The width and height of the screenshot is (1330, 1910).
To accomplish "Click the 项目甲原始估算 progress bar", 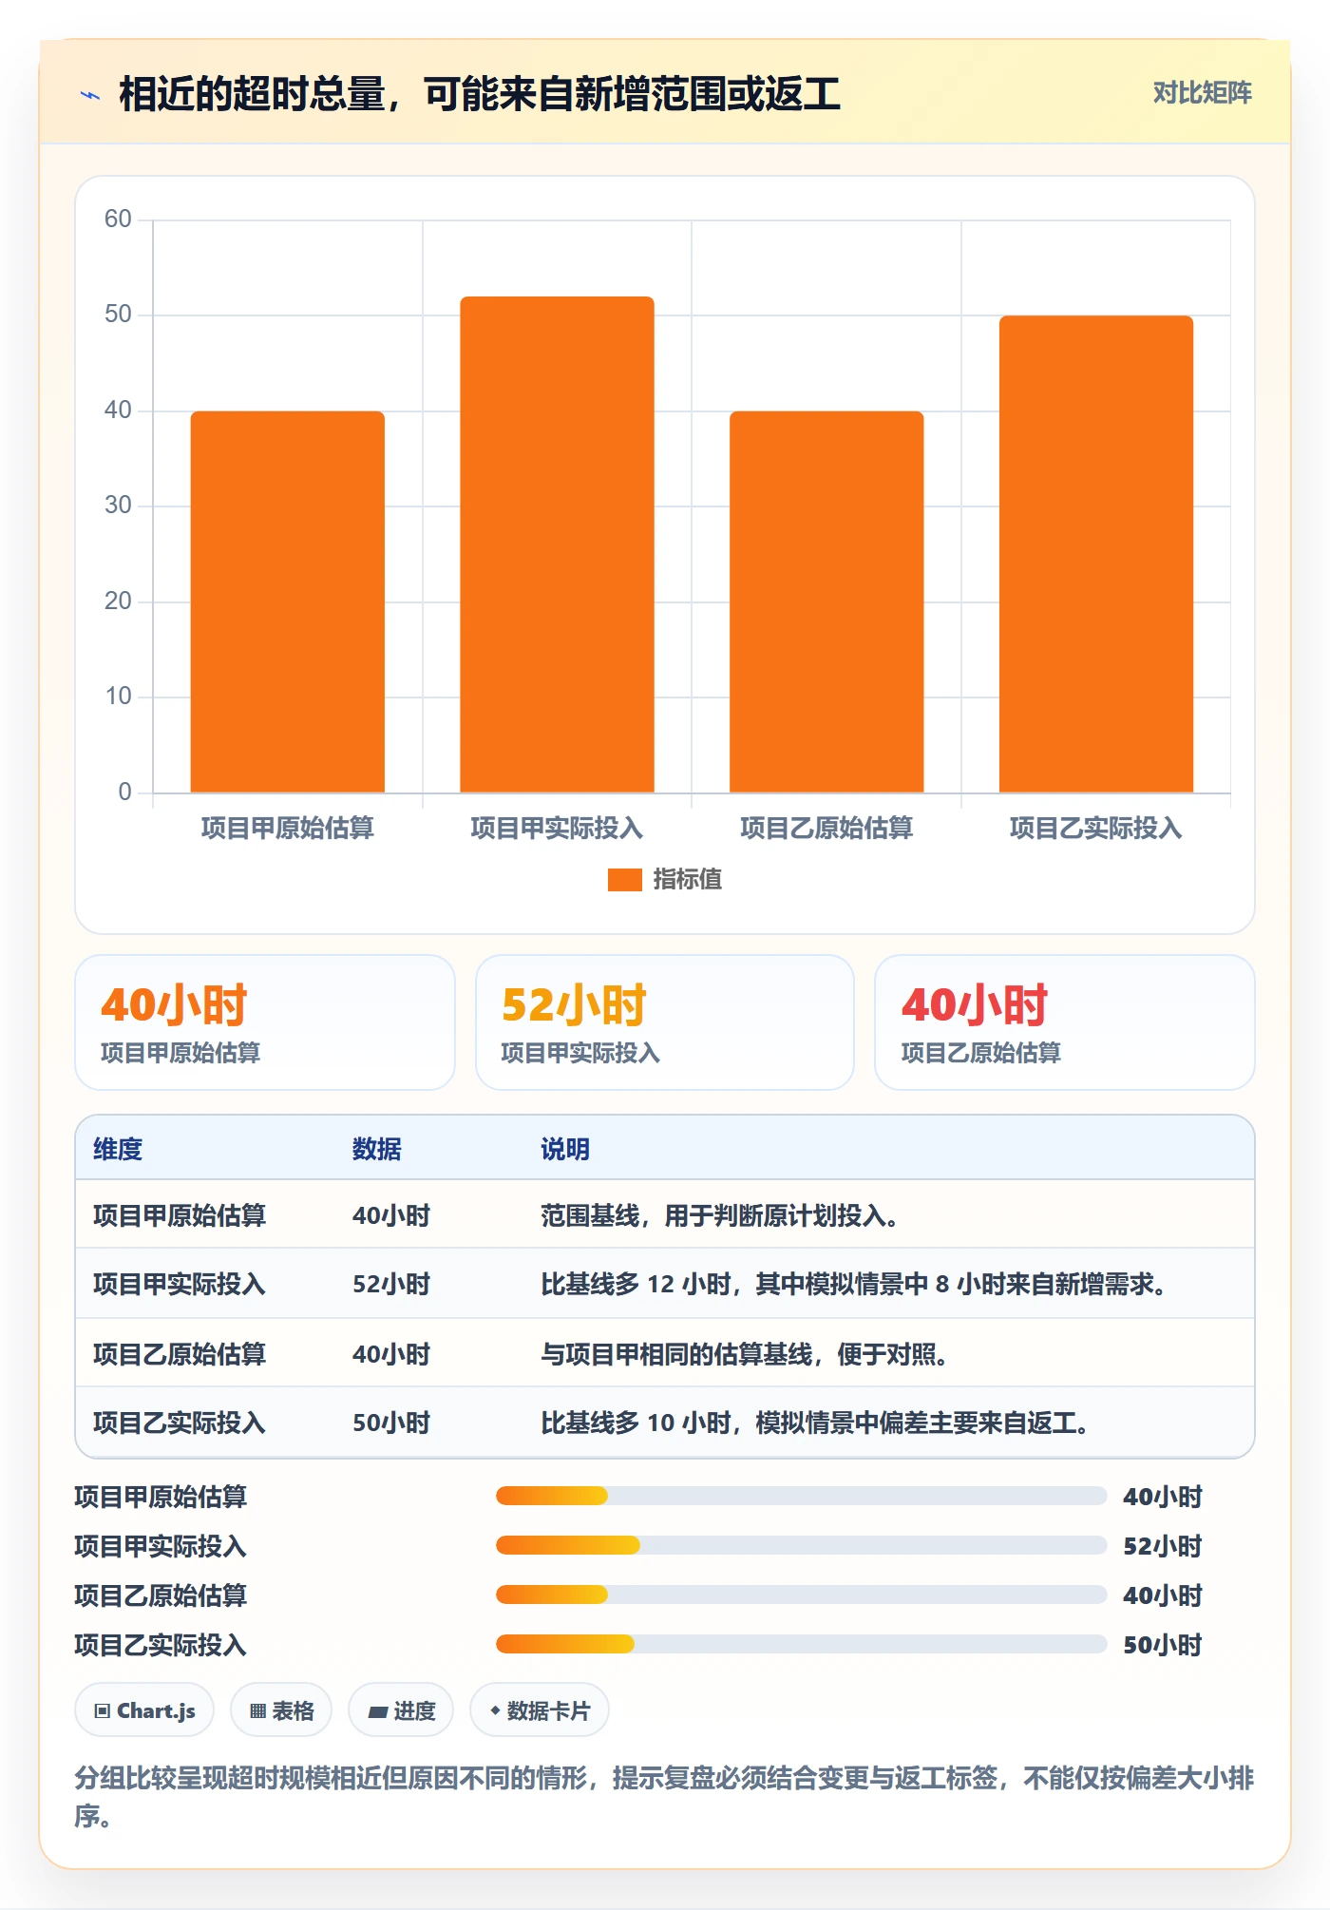I will 801,1497.
